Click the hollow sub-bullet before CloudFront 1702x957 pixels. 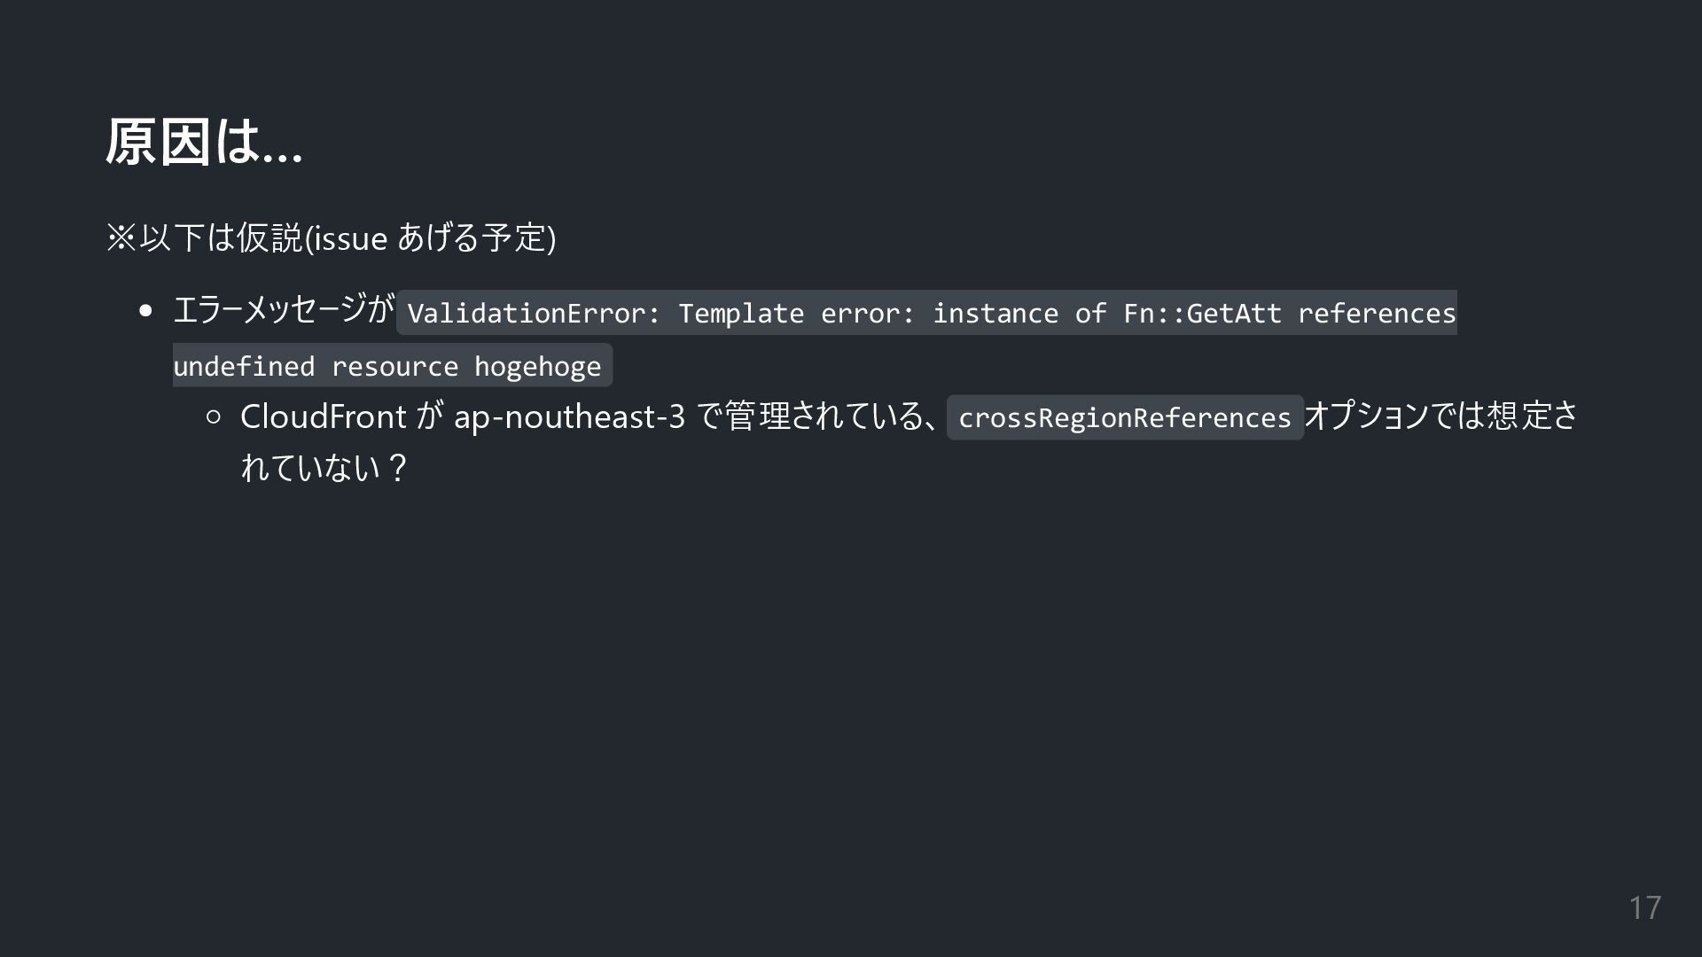[x=213, y=416]
